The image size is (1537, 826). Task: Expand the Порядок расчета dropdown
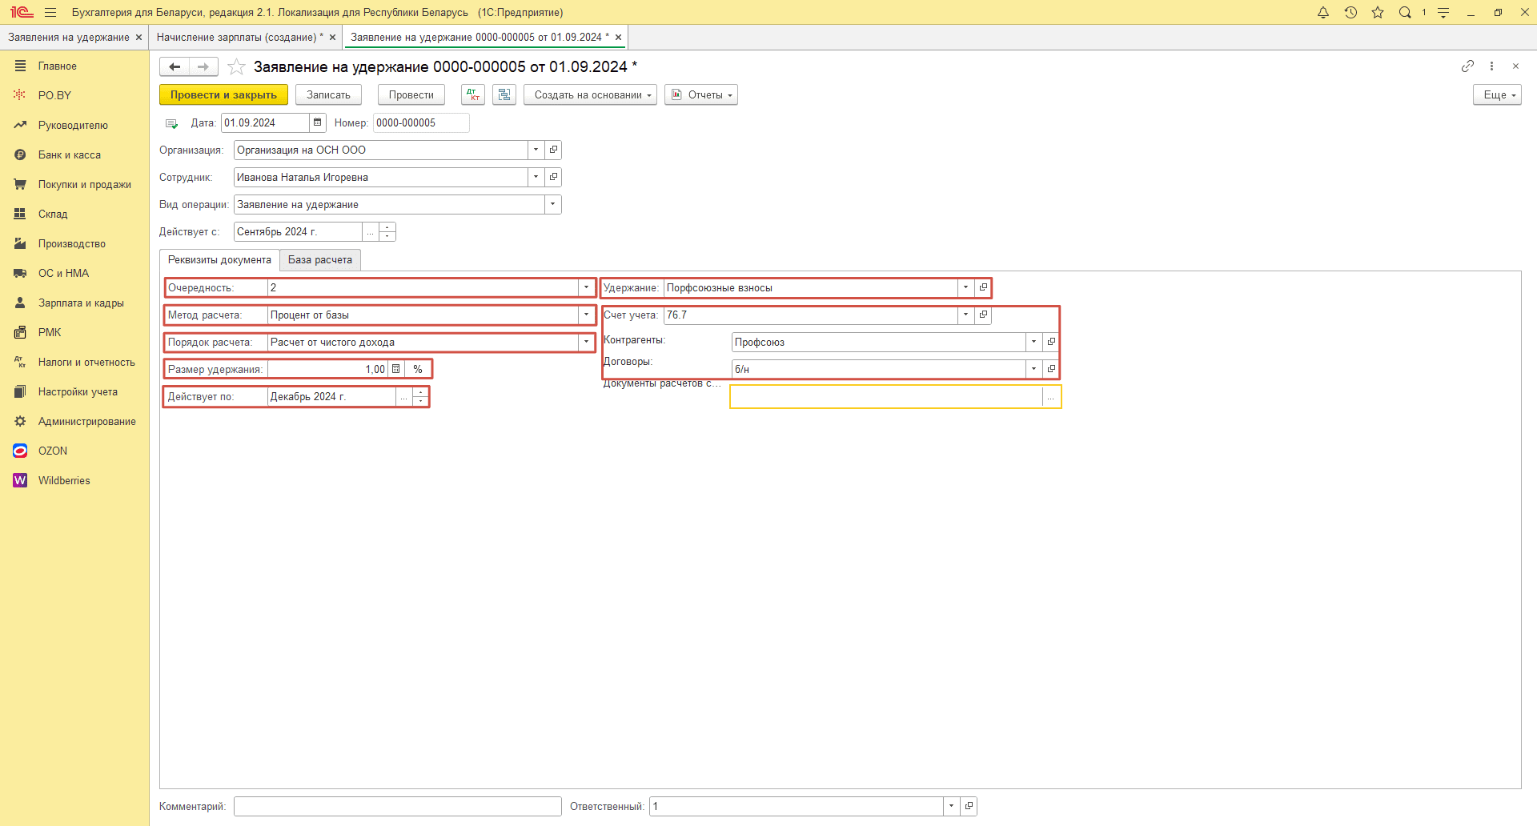pos(586,342)
